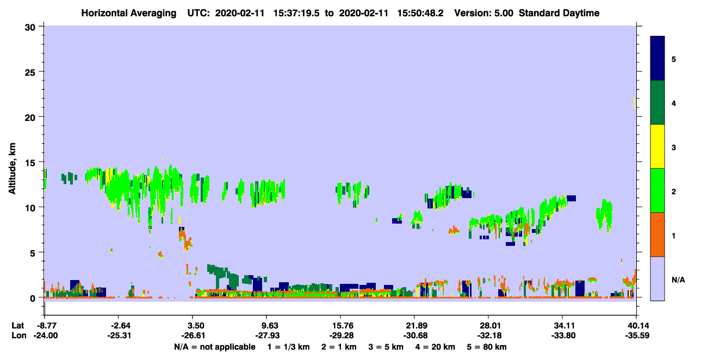The image size is (707, 362).
Task: Click the colorbar label '3'
Action: point(674,147)
